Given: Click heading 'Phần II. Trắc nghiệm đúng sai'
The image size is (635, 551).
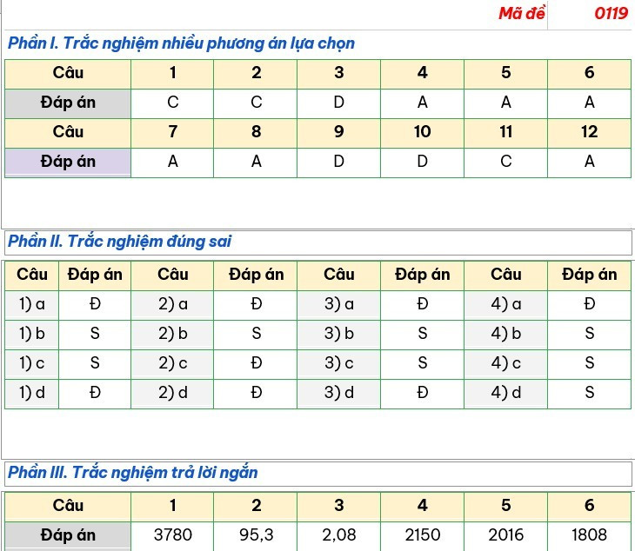Looking at the screenshot, I should point(119,242).
